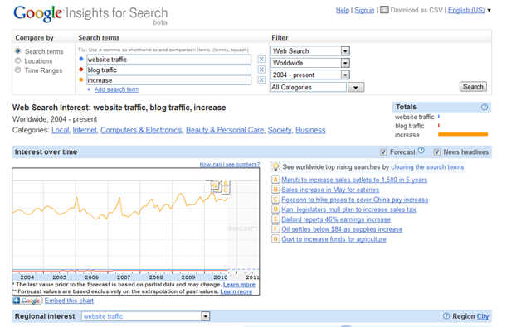531x327 pixels.
Task: Select the Search terms radio button
Action: point(18,51)
